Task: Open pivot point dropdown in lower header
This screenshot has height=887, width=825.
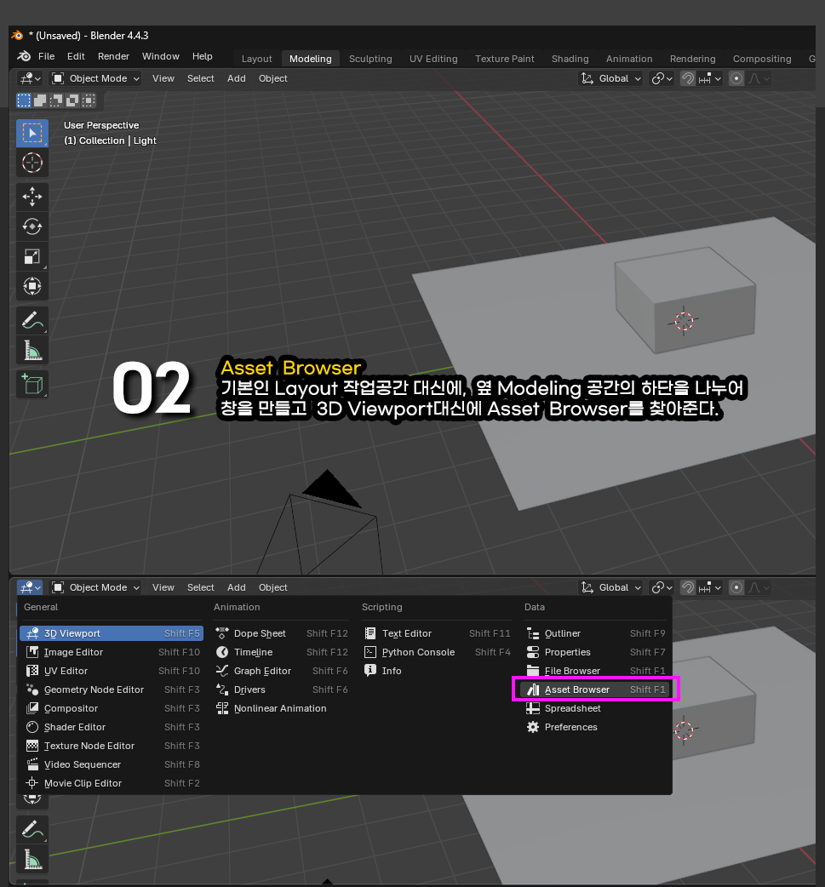Action: (662, 587)
